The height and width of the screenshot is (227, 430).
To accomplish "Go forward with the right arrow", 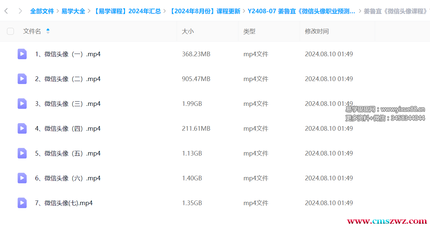I will coord(20,11).
